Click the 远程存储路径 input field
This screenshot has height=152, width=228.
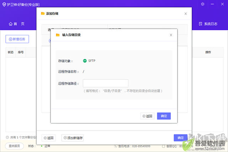click(105, 83)
